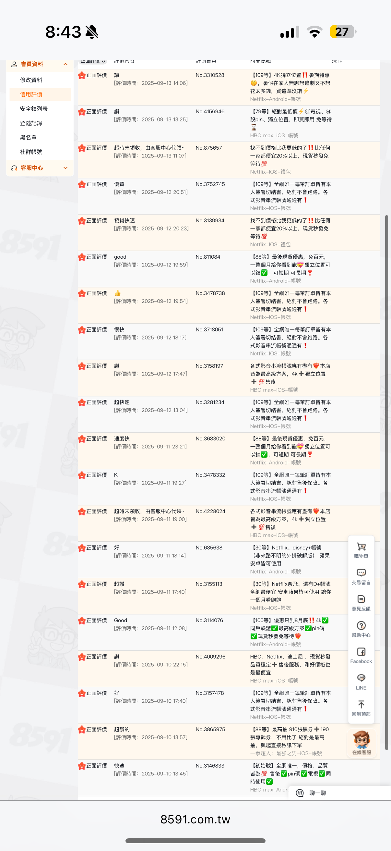Open the 意見反饋 feedback icon

pyautogui.click(x=361, y=603)
